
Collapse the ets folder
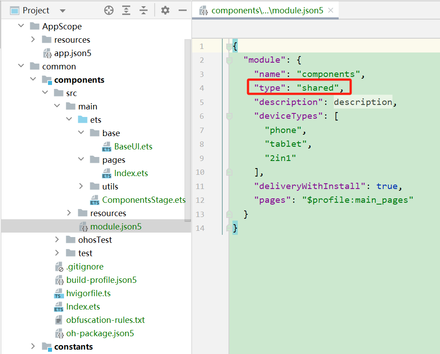pos(69,119)
